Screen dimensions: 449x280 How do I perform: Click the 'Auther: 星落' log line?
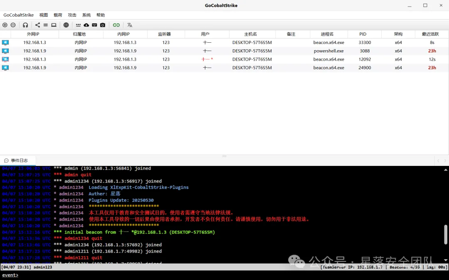(104, 194)
